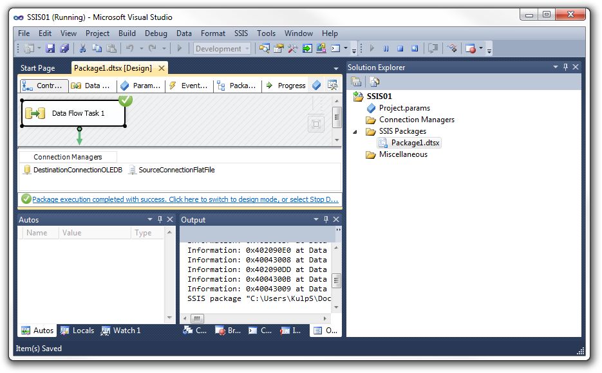Open the Debug menu
This screenshot has height=373, width=602.
click(x=156, y=33)
